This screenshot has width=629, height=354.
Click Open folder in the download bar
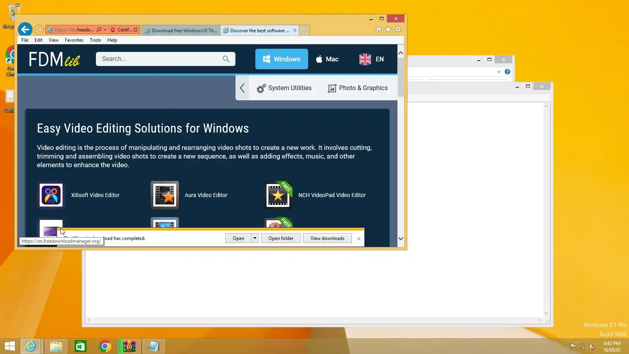[281, 238]
